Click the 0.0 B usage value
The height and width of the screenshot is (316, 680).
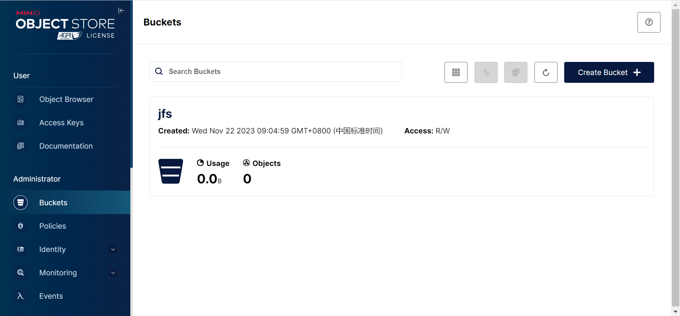pos(209,179)
